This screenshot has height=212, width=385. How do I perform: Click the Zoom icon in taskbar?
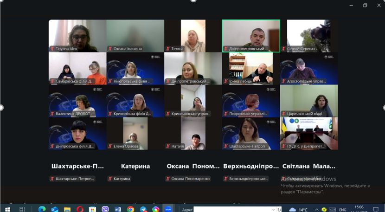(168, 209)
